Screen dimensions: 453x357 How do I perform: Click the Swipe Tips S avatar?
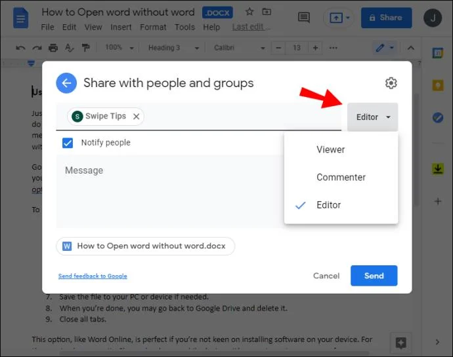point(77,117)
